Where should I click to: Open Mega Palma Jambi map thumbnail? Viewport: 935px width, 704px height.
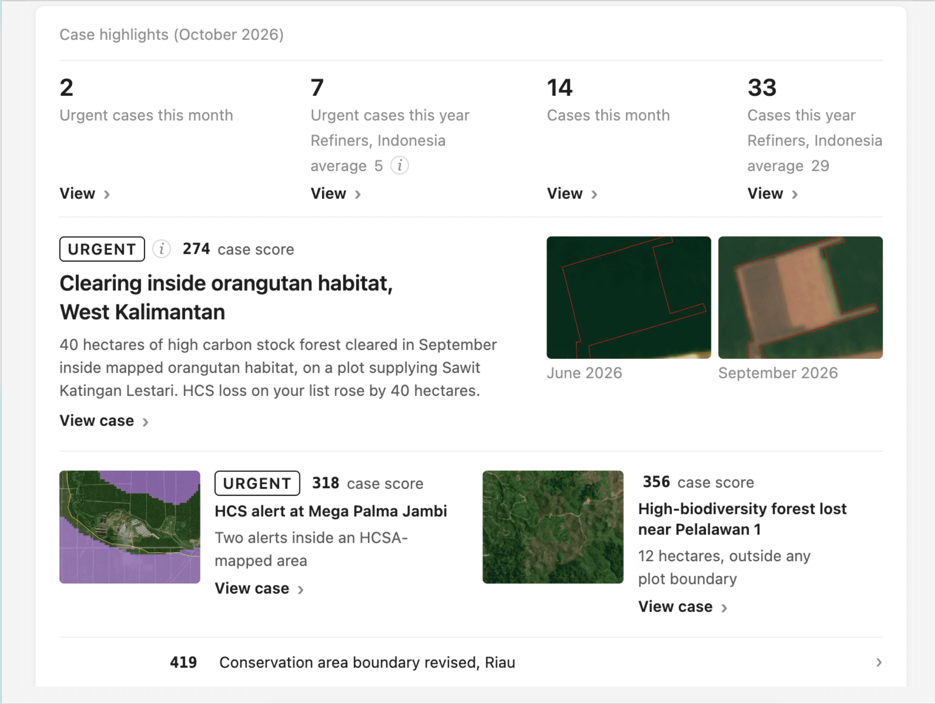130,527
